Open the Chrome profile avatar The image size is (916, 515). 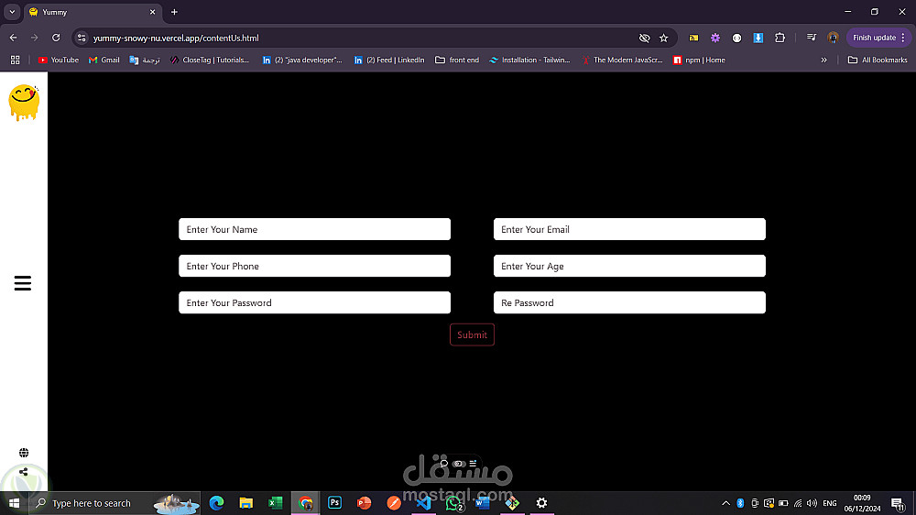tap(833, 38)
